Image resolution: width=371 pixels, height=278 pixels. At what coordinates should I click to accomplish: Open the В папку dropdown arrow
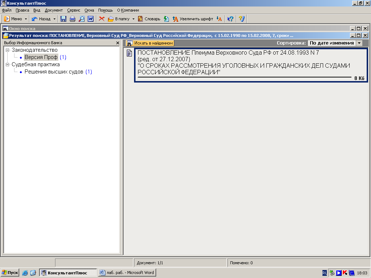pos(133,19)
